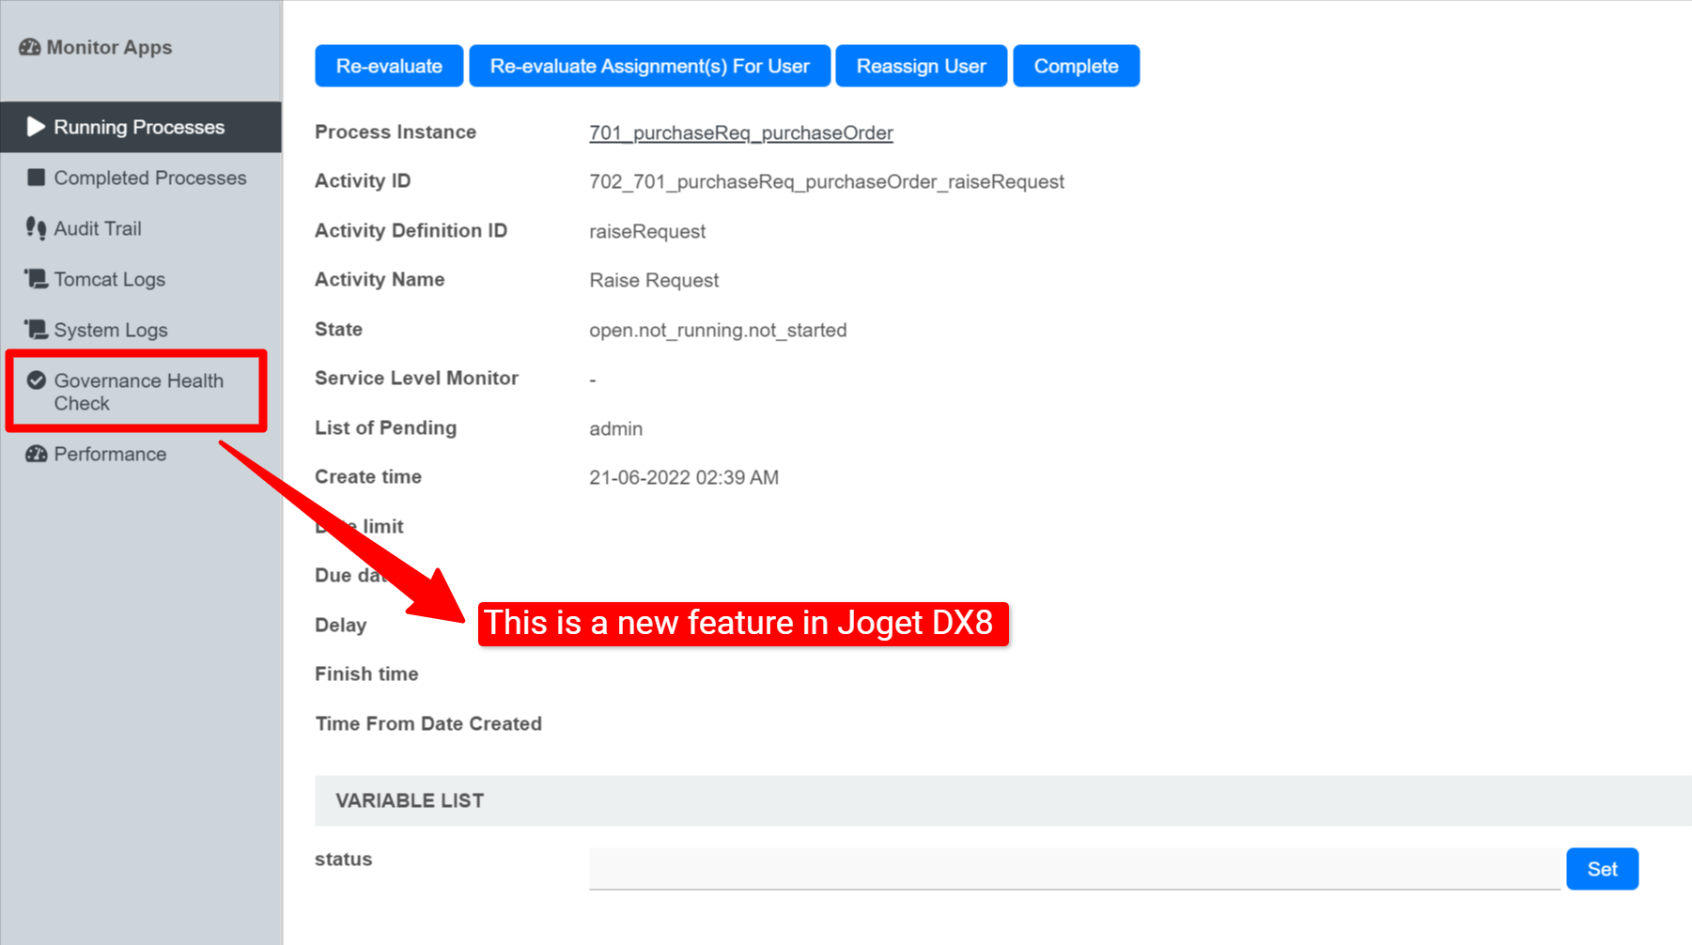Click the List of Pending label

click(x=386, y=428)
